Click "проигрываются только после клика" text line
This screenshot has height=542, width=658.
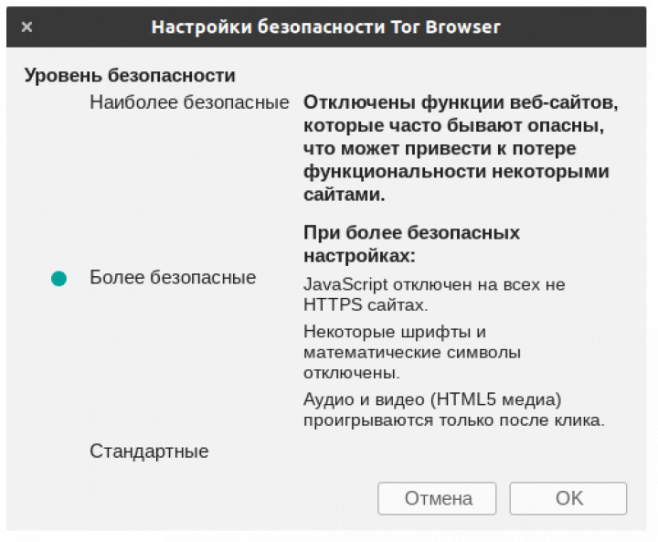[x=453, y=420]
